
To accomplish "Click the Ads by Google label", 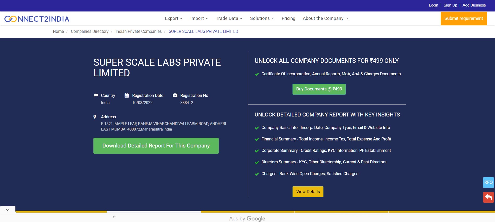I will click(247, 219).
